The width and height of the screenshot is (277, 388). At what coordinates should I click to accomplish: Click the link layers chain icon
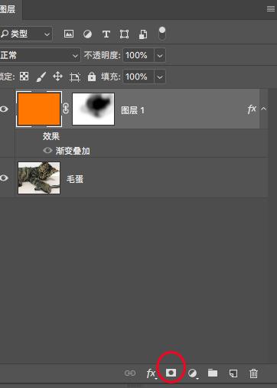130,373
